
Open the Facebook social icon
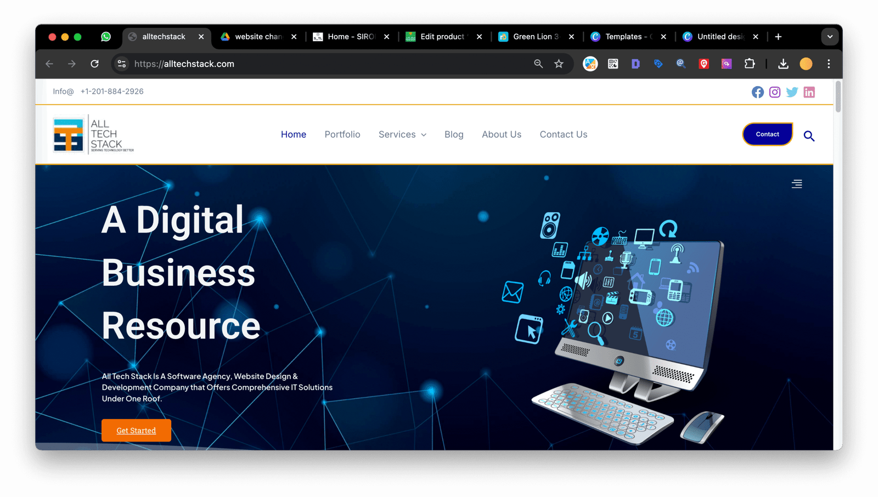click(x=757, y=92)
